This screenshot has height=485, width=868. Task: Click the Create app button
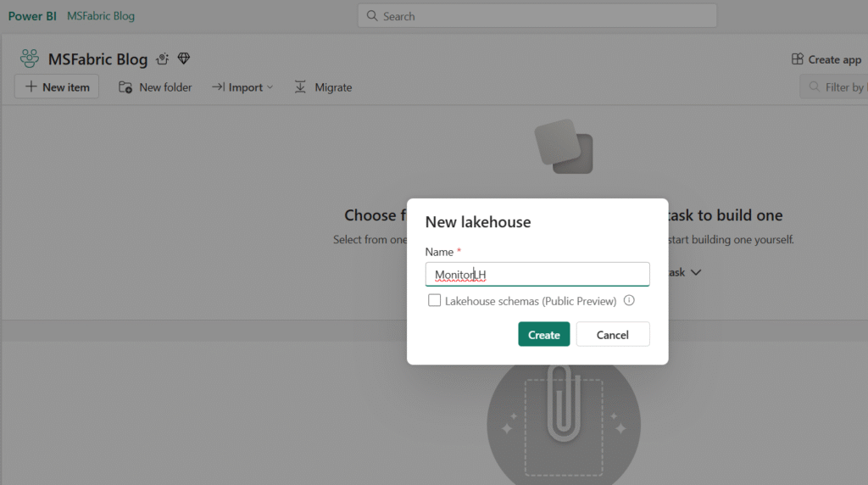(826, 59)
